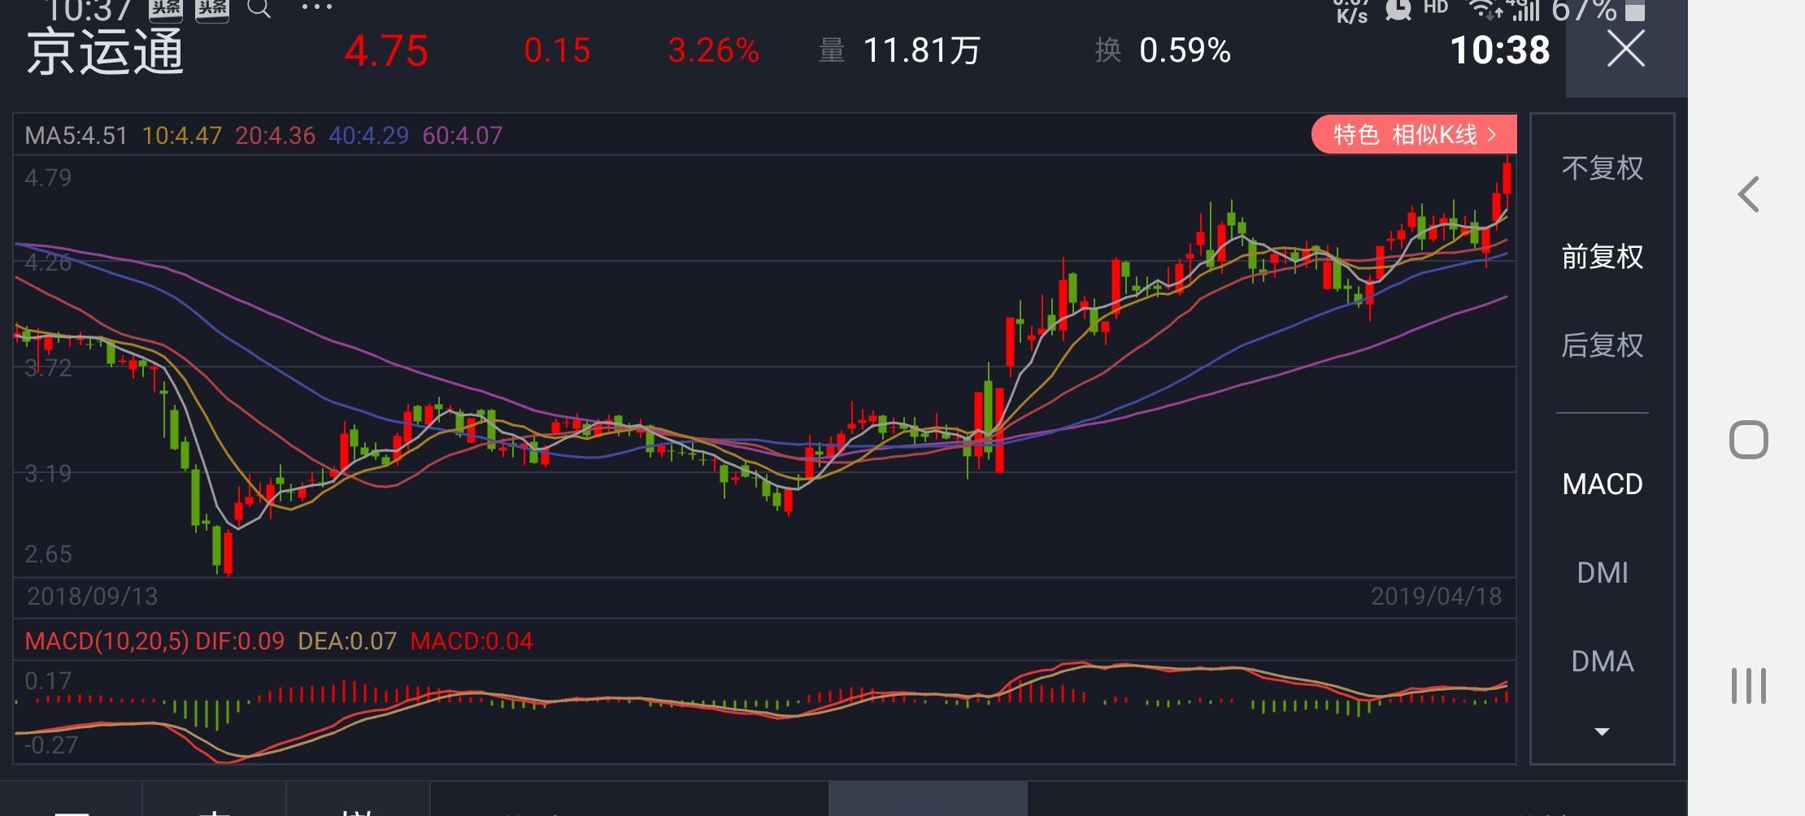Tap the change percentage 3.26%
This screenshot has height=816, width=1805.
713,50
